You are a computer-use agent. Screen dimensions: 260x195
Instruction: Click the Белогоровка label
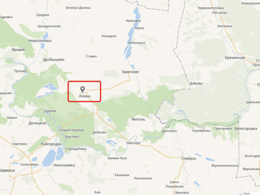(x=246, y=129)
